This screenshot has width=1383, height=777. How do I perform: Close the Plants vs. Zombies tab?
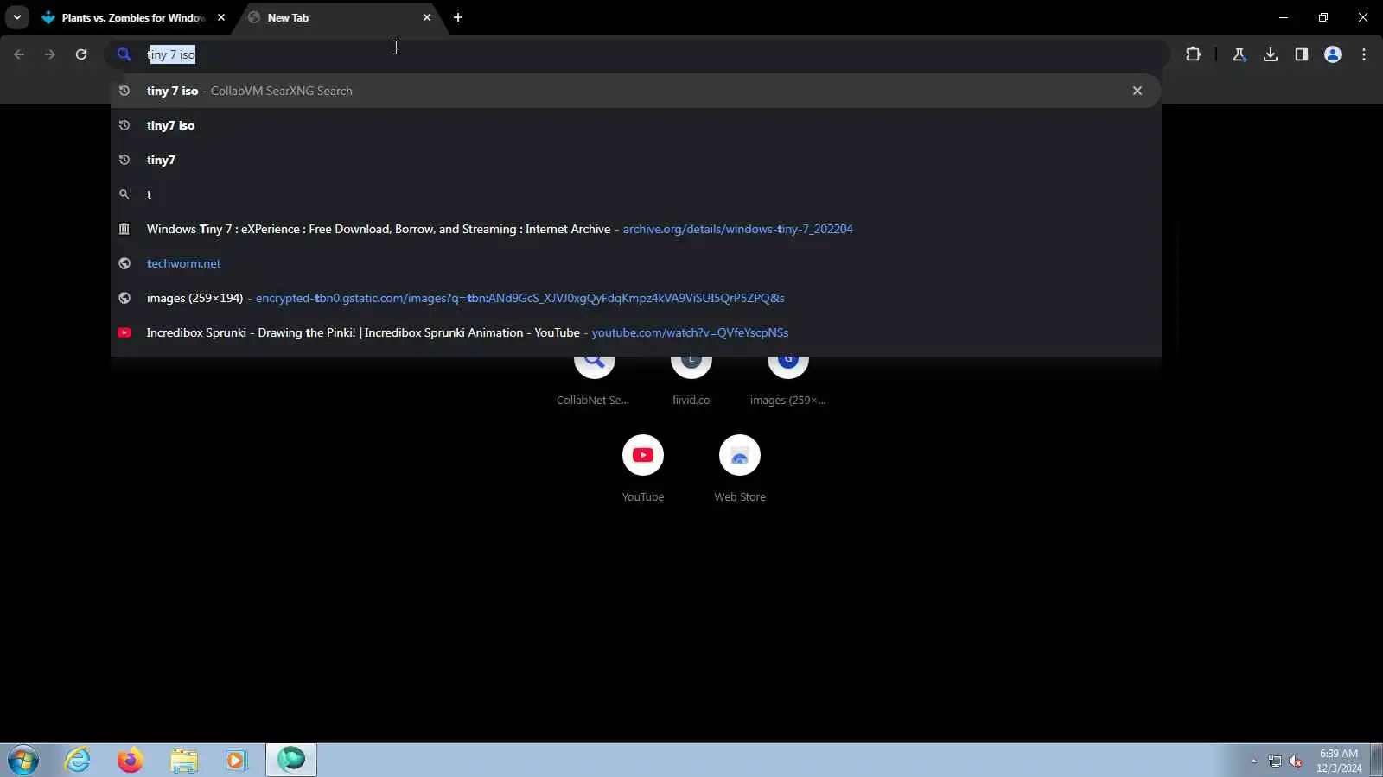[221, 17]
